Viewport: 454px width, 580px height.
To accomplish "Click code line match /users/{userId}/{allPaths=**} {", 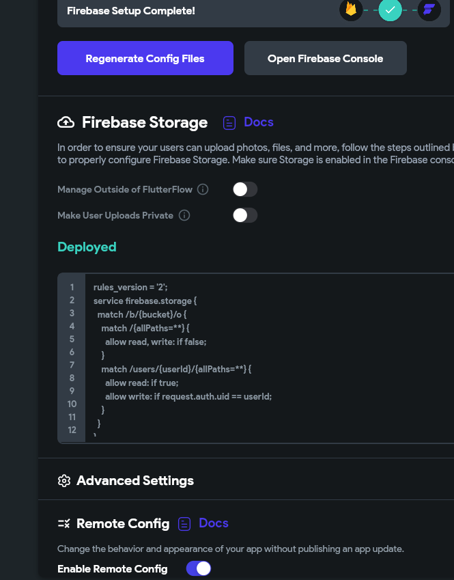I will coord(176,369).
